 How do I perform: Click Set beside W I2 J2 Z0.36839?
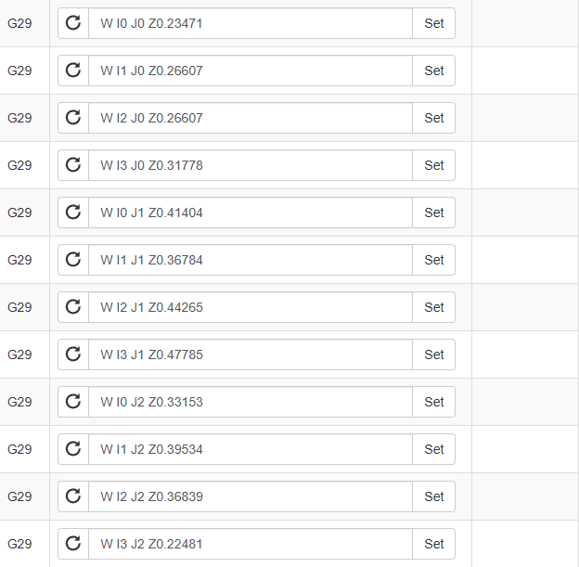[433, 496]
